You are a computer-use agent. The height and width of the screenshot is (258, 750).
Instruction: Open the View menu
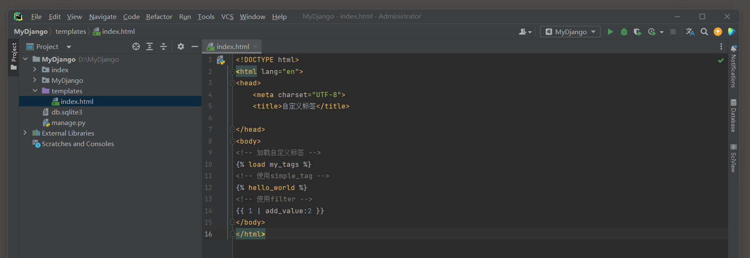tap(74, 16)
